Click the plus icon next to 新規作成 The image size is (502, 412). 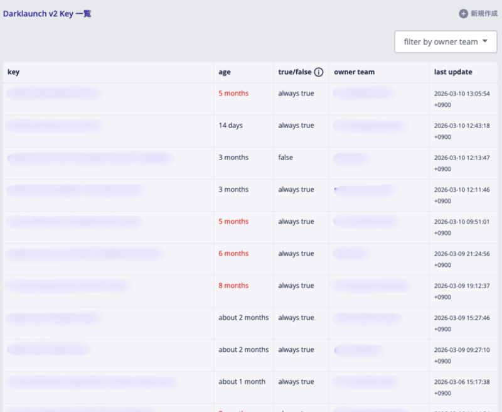pos(463,13)
